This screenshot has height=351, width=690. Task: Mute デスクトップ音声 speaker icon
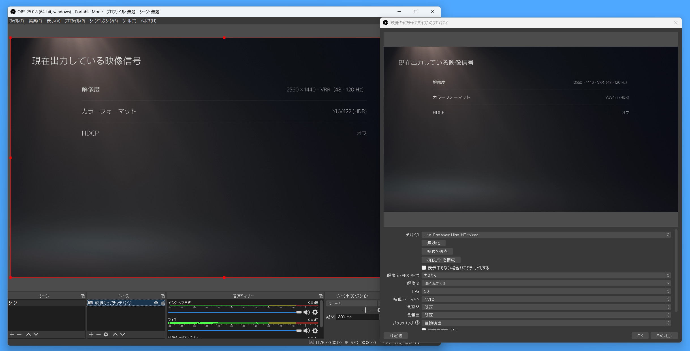coord(307,312)
